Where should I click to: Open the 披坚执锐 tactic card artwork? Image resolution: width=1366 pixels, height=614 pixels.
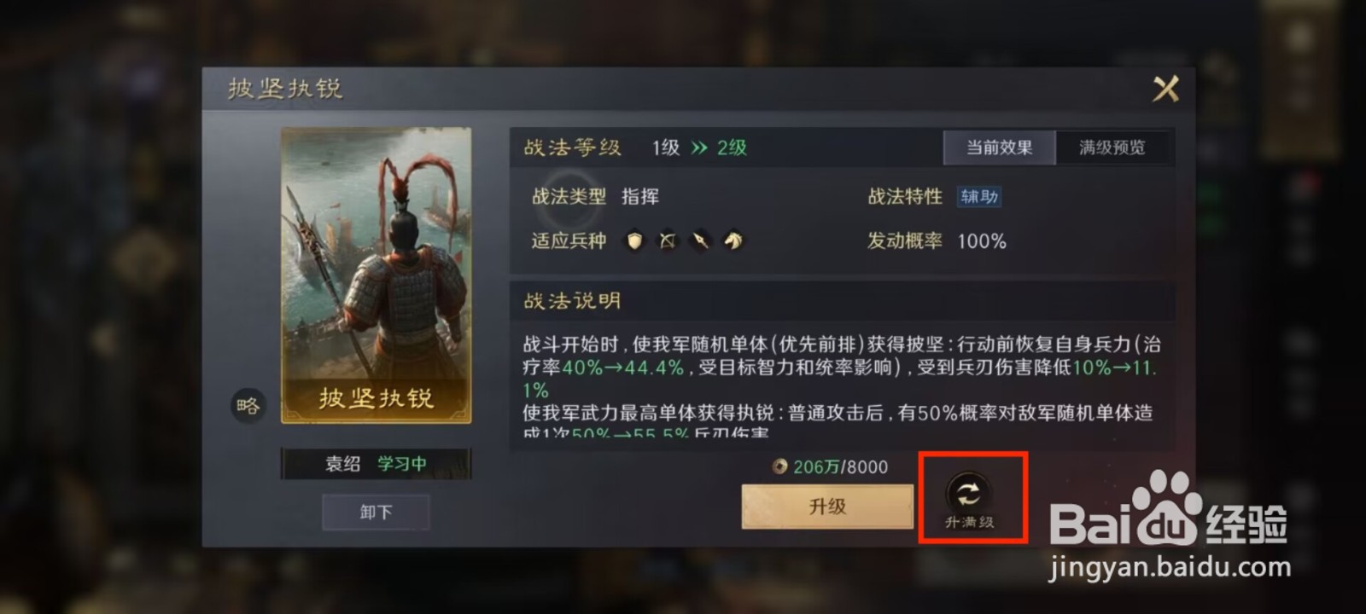click(x=377, y=275)
